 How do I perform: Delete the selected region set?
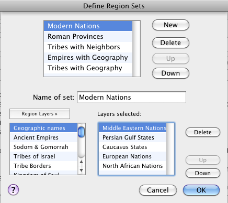[170, 43]
